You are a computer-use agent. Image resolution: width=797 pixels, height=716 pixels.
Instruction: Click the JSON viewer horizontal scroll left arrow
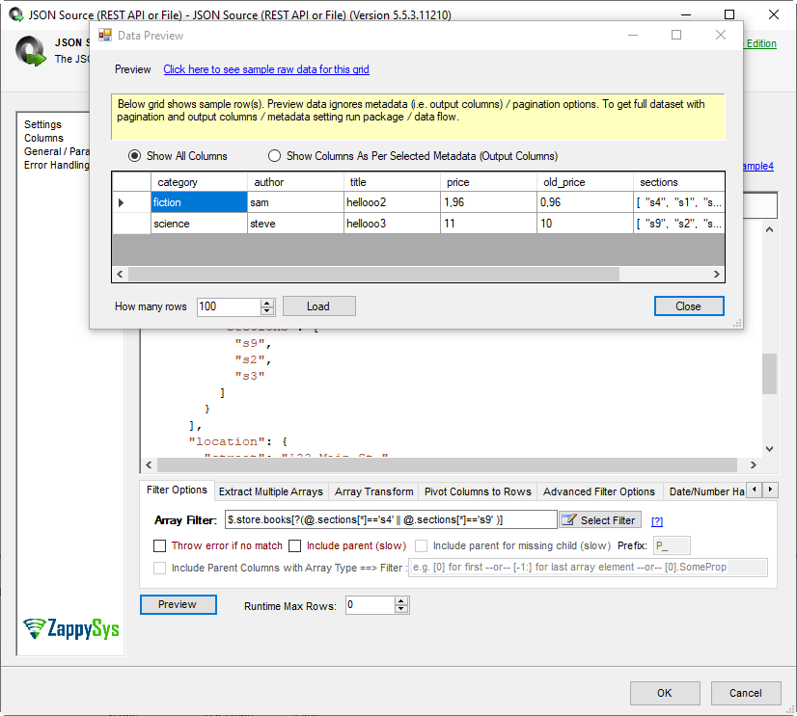(149, 464)
